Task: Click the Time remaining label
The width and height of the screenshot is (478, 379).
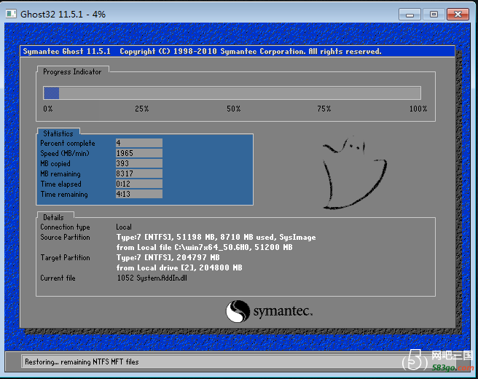Action: click(x=64, y=194)
